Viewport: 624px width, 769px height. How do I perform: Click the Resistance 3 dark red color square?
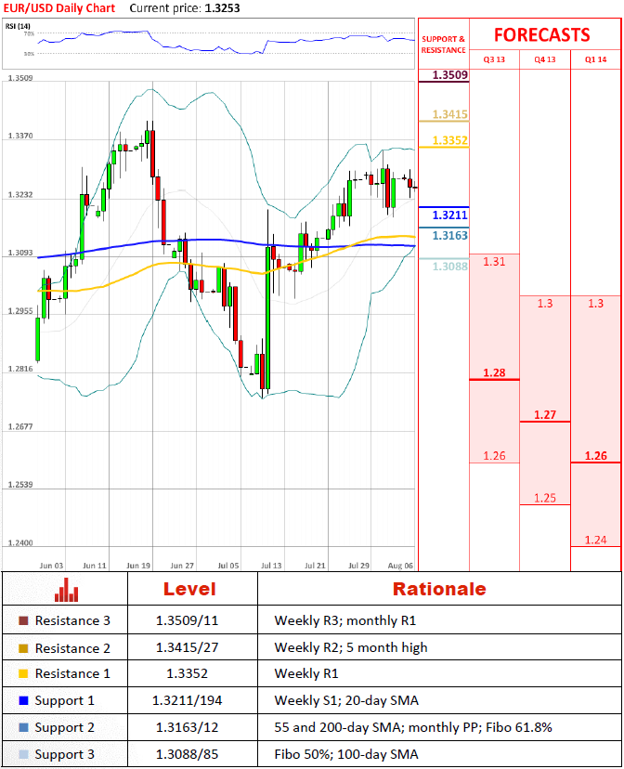[23, 621]
